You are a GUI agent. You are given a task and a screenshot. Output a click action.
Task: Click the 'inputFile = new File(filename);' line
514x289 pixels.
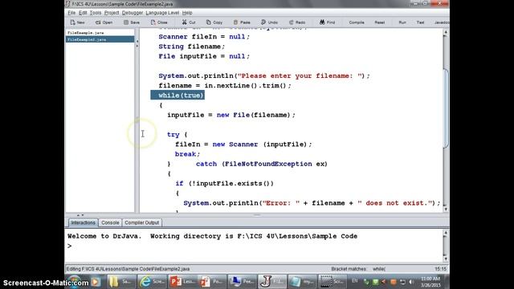231,115
